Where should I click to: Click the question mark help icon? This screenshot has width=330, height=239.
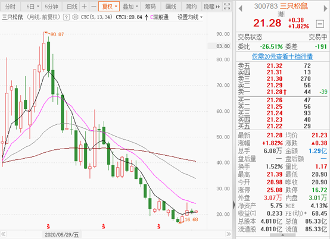[66, 17]
